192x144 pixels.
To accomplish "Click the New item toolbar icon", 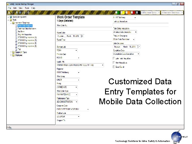I will point(9,13).
